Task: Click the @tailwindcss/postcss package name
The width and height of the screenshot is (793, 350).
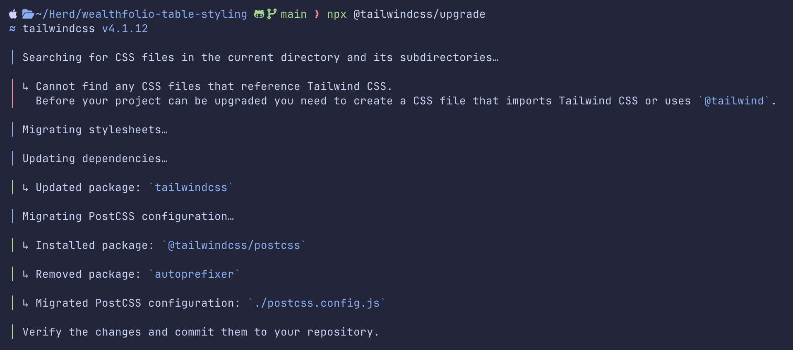Action: point(234,246)
